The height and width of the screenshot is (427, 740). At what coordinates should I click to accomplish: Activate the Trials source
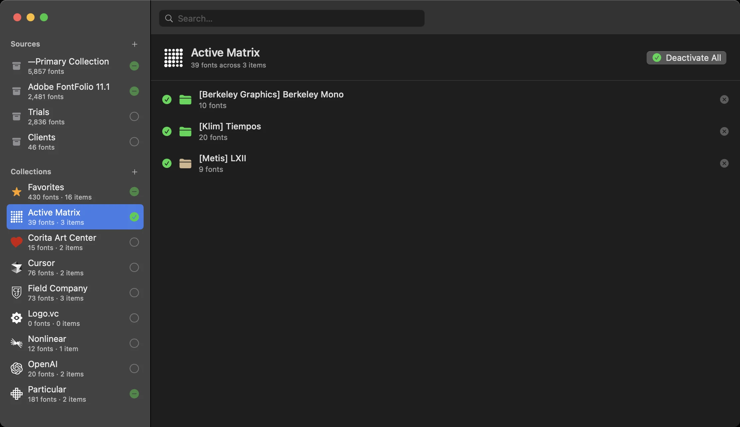coord(134,116)
